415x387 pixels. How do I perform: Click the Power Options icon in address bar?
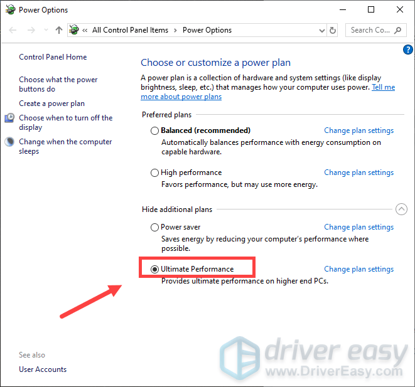pos(74,30)
